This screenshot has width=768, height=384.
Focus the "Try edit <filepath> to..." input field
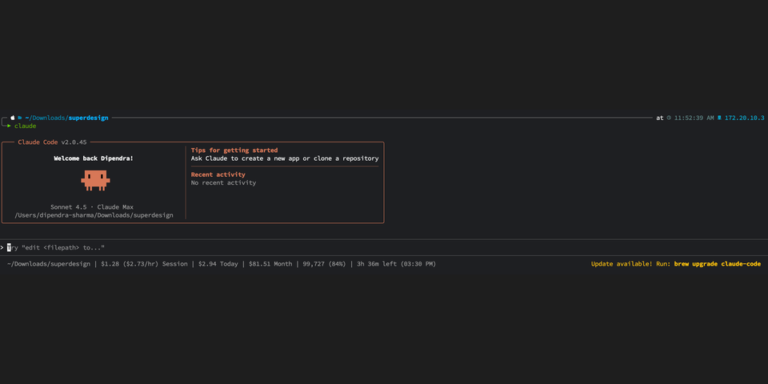[x=384, y=248]
